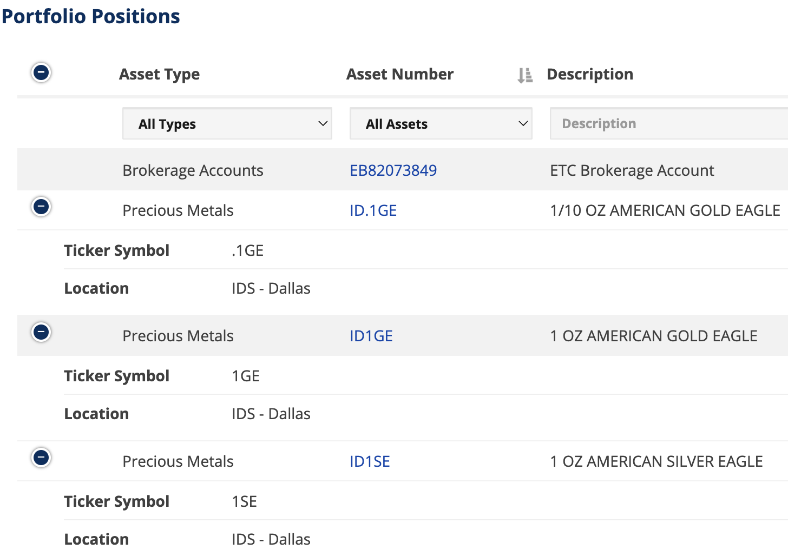Image resolution: width=788 pixels, height=556 pixels.
Task: Click the Description column header
Action: [x=590, y=74]
